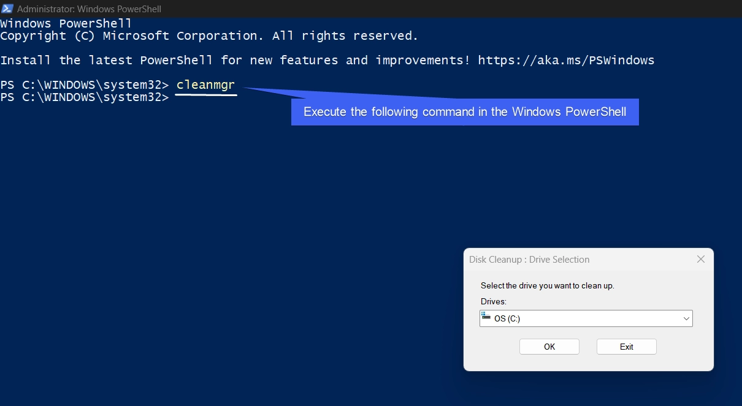Image resolution: width=742 pixels, height=406 pixels.
Task: Click the drive icon beside OS (C:)
Action: [486, 317]
